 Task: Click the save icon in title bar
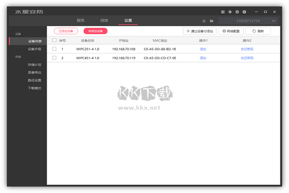(223, 12)
